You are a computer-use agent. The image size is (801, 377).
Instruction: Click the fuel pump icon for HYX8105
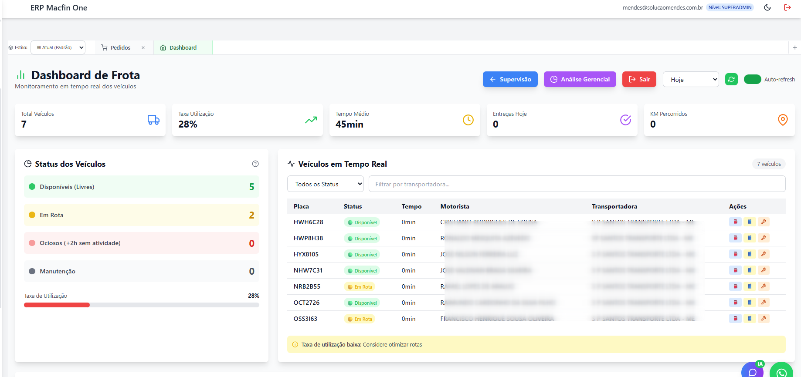click(735, 254)
